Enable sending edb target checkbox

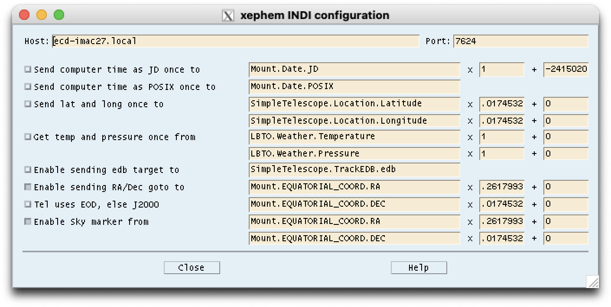(x=28, y=169)
